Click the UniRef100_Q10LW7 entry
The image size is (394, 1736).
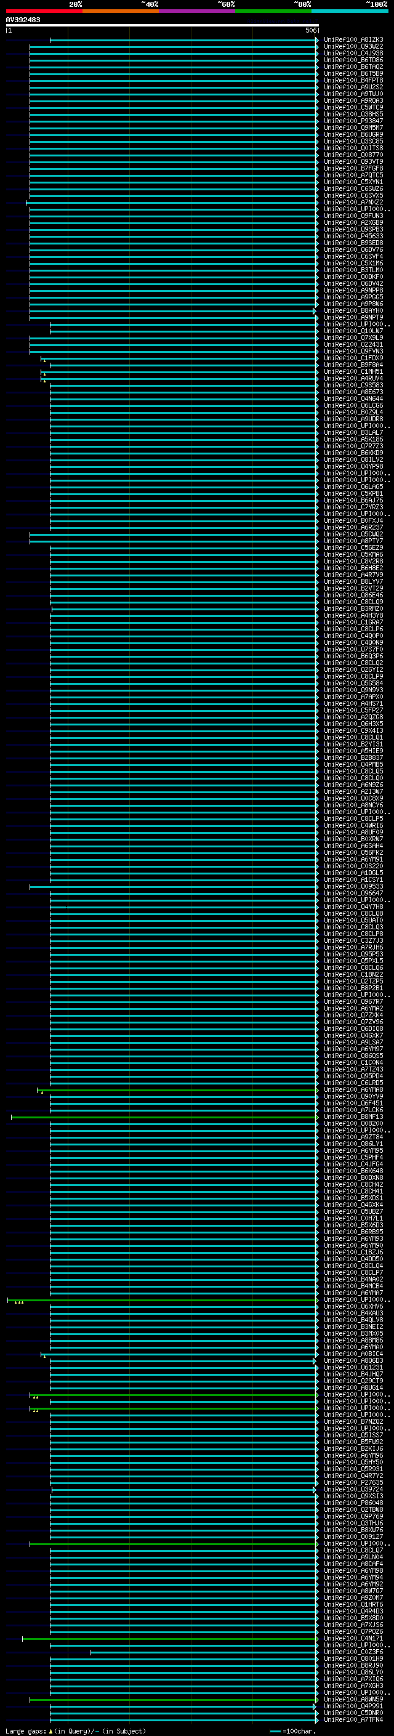point(353,331)
